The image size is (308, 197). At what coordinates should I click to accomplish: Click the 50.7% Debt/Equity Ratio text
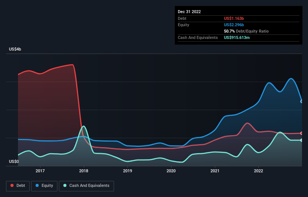[246, 31]
